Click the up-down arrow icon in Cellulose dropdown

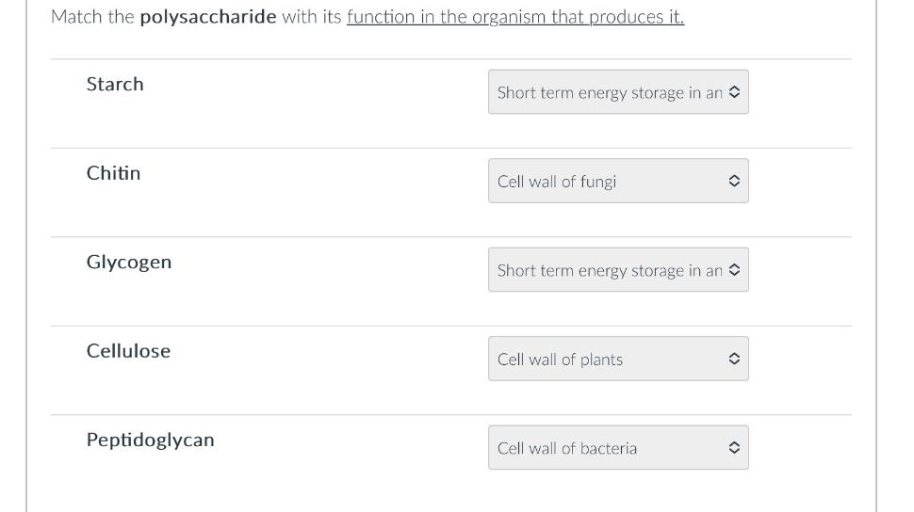[x=734, y=359]
